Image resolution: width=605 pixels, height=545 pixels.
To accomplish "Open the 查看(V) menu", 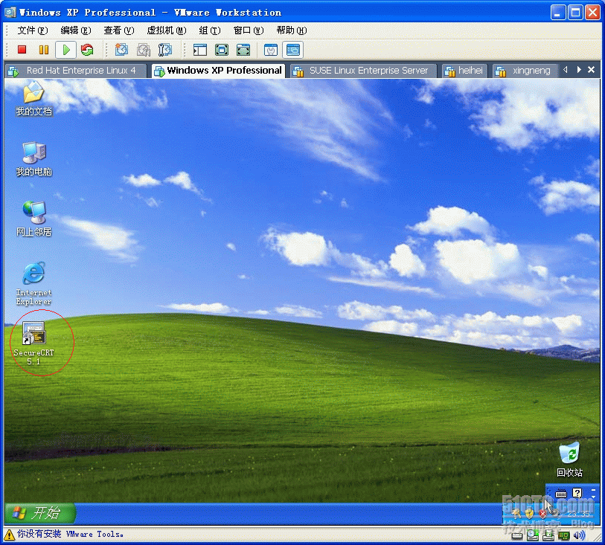I will click(119, 30).
